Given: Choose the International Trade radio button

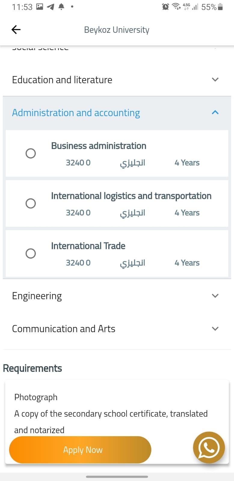Looking at the screenshot, I should tap(31, 253).
